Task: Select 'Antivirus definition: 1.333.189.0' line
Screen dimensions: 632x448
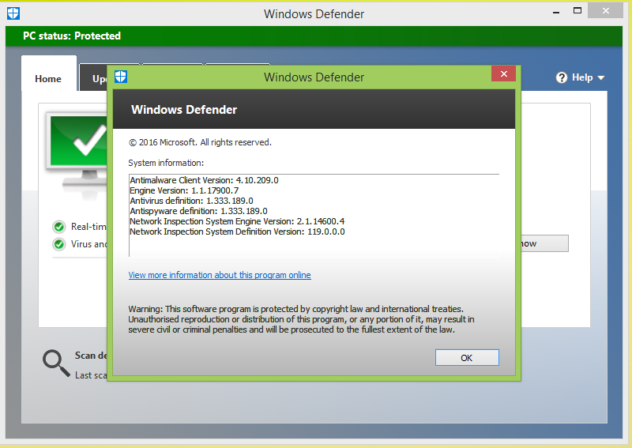Action: click(191, 201)
